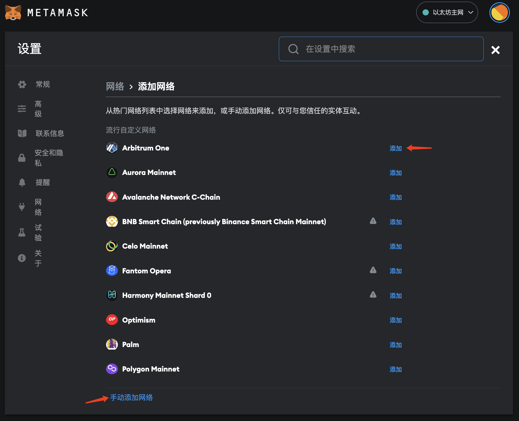Click the Palm network logo
Viewport: 519px width, 421px height.
tap(112, 344)
